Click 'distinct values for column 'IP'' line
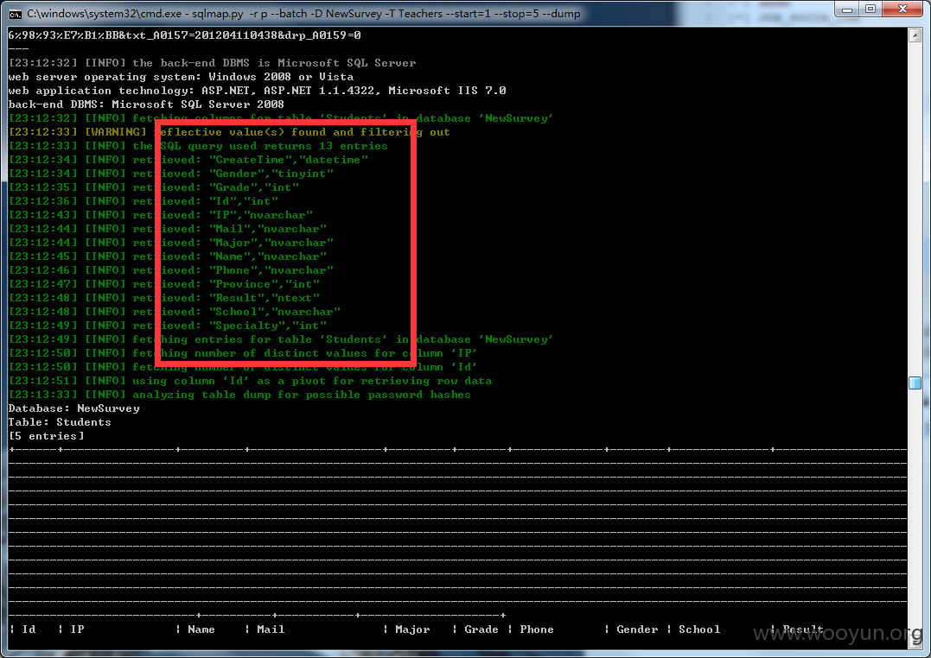 coord(371,353)
